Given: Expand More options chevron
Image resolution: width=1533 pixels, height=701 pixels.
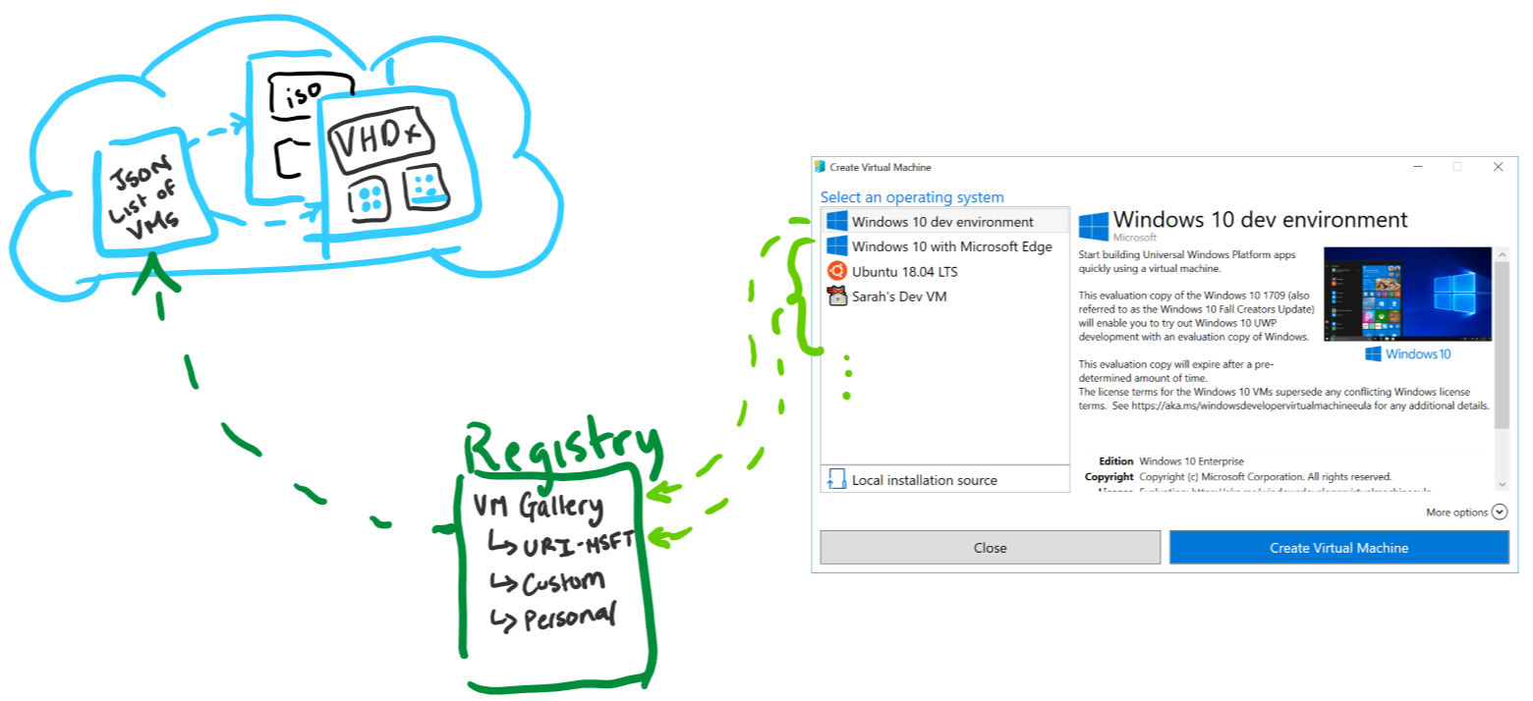Looking at the screenshot, I should tap(1499, 512).
